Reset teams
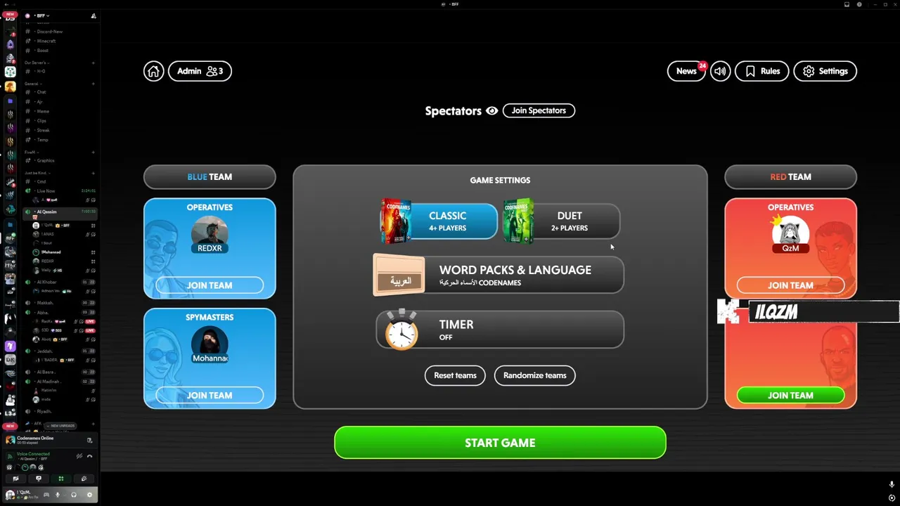This screenshot has height=506, width=900. [x=455, y=375]
